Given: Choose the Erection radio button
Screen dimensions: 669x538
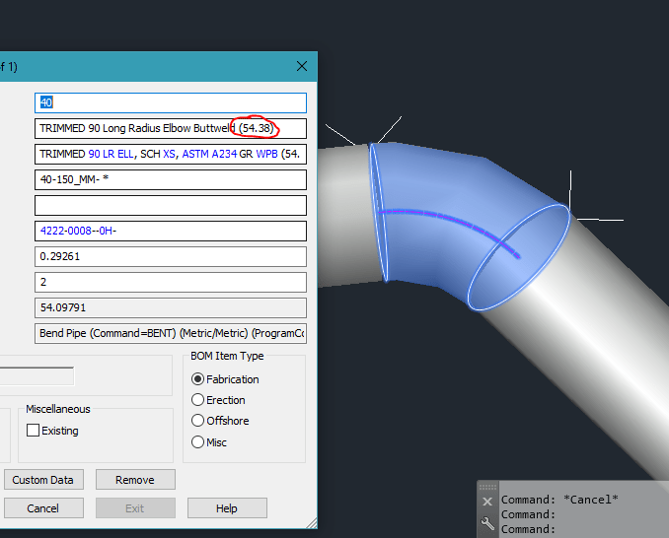Looking at the screenshot, I should 198,400.
